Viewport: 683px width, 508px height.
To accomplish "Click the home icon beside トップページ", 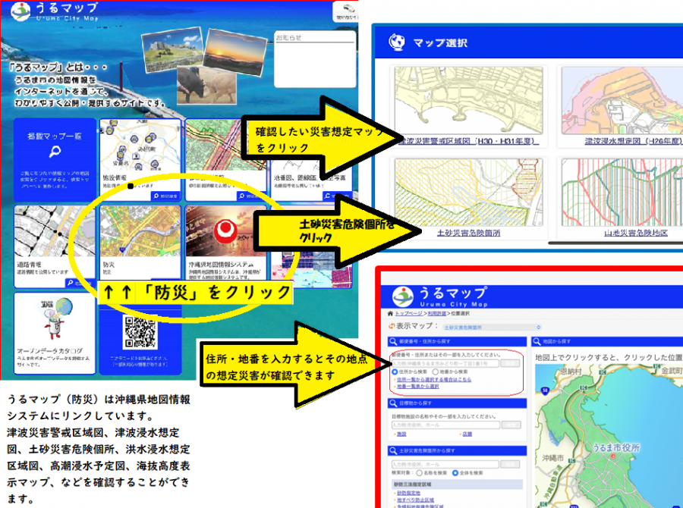I will 390,313.
